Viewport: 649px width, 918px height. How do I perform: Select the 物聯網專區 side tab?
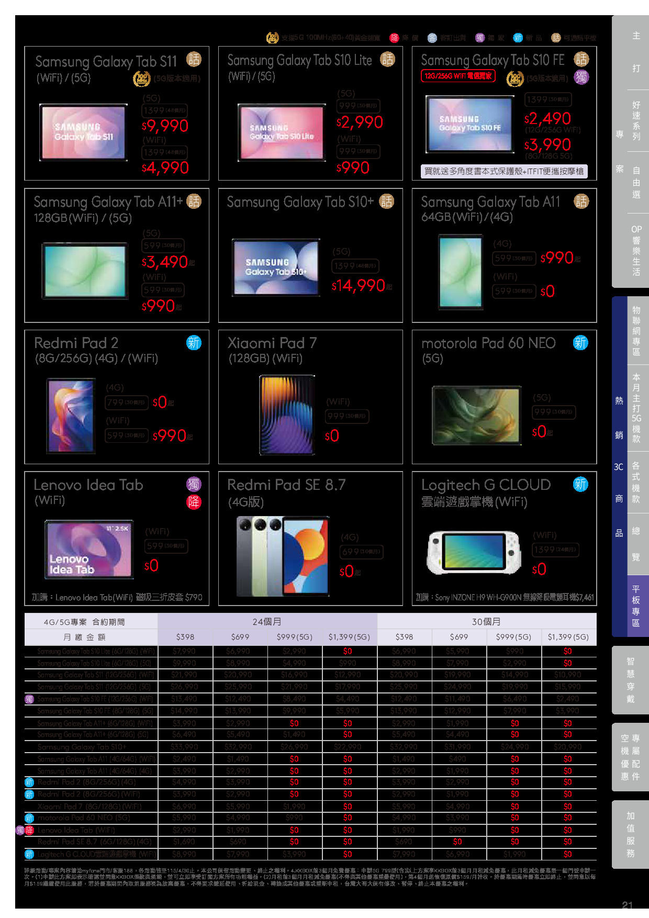(x=635, y=331)
